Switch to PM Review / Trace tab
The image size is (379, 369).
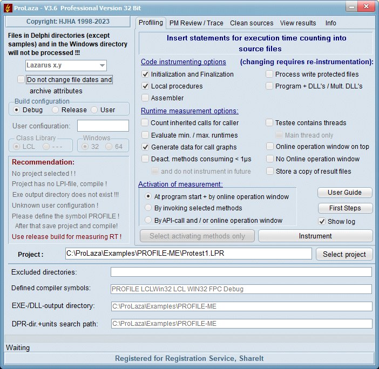(196, 23)
